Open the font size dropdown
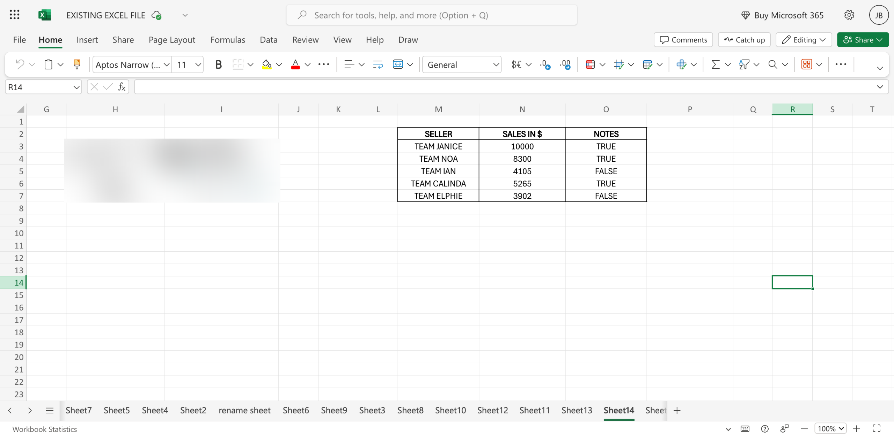This screenshot has height=435, width=894. (x=198, y=64)
